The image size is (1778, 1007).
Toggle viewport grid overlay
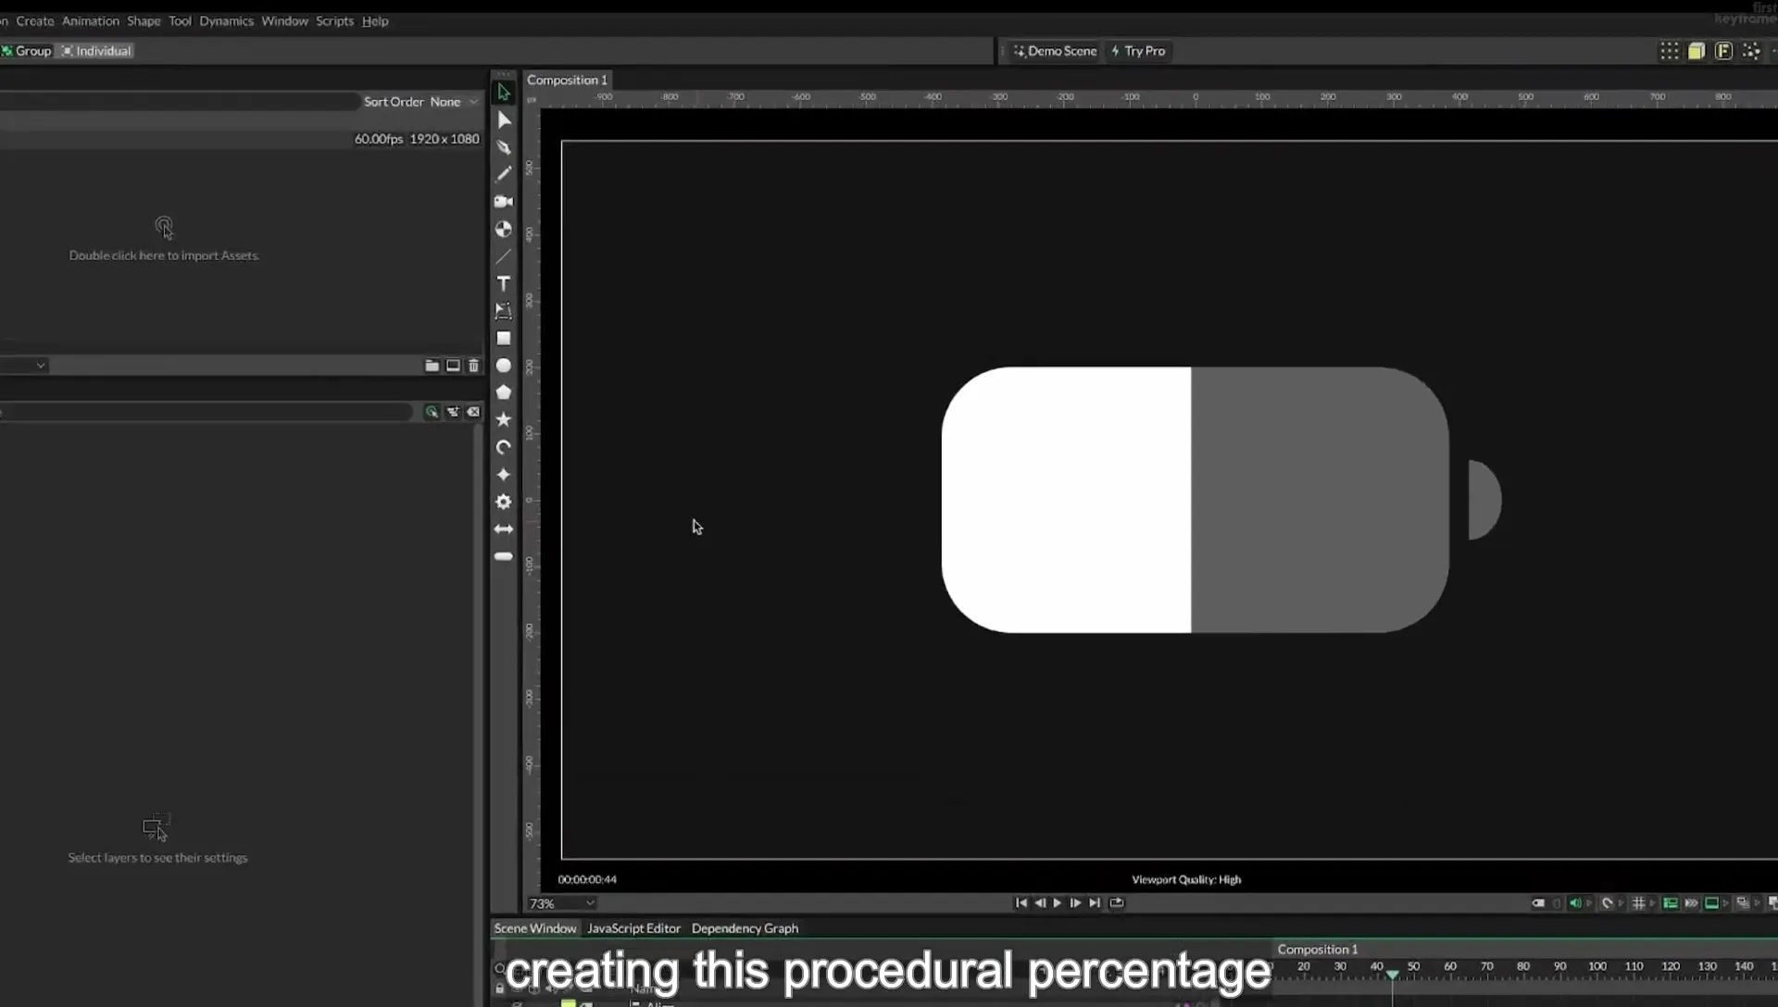tap(1638, 903)
